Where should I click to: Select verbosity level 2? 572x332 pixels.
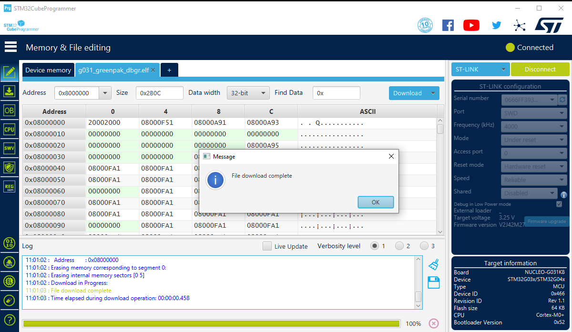pyautogui.click(x=399, y=246)
